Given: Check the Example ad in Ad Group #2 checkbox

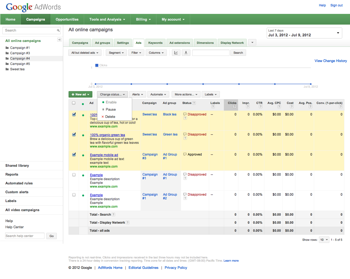Looking at the screenshot, I should [x=74, y=195].
